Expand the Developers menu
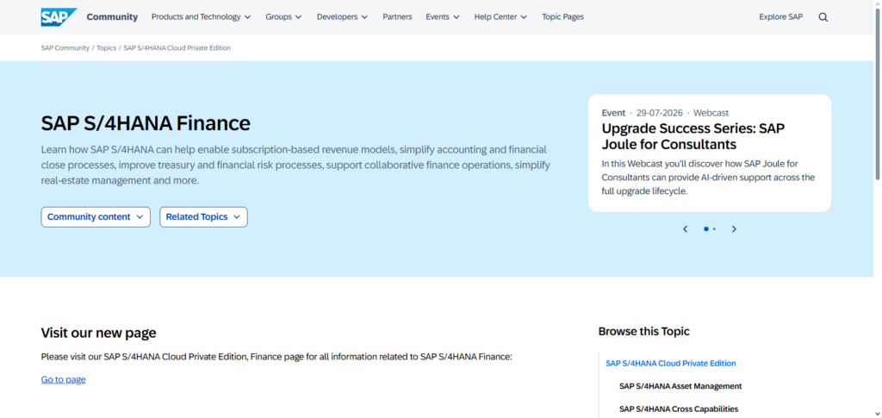Image resolution: width=882 pixels, height=418 pixels. click(342, 17)
